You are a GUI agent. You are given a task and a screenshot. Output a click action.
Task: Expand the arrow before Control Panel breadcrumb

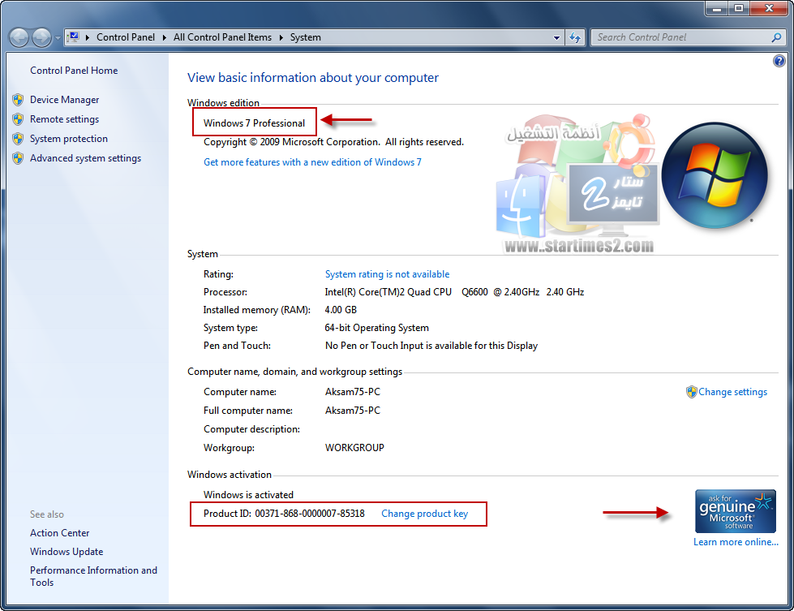(x=88, y=37)
